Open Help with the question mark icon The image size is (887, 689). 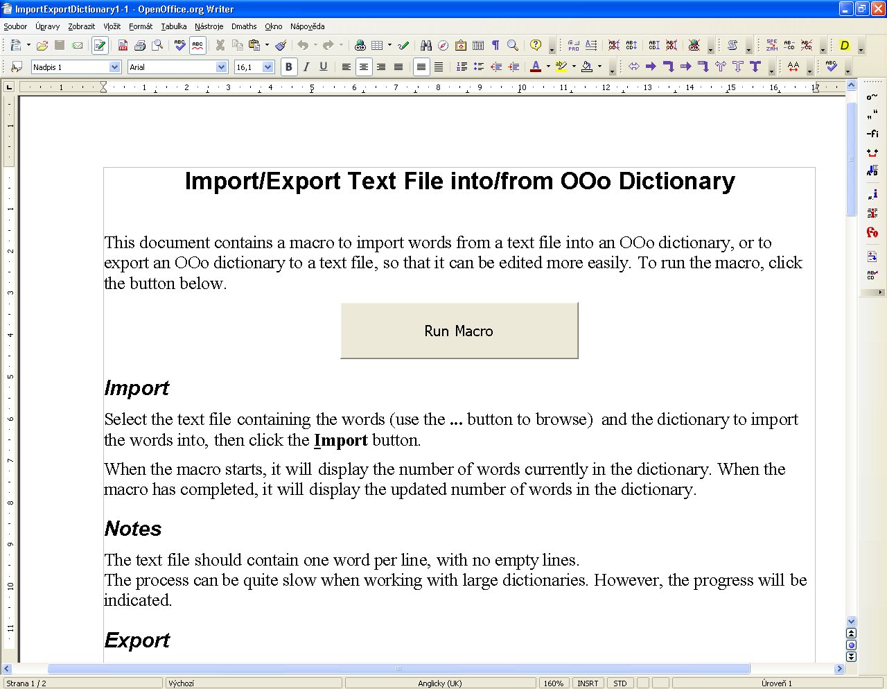tap(536, 45)
